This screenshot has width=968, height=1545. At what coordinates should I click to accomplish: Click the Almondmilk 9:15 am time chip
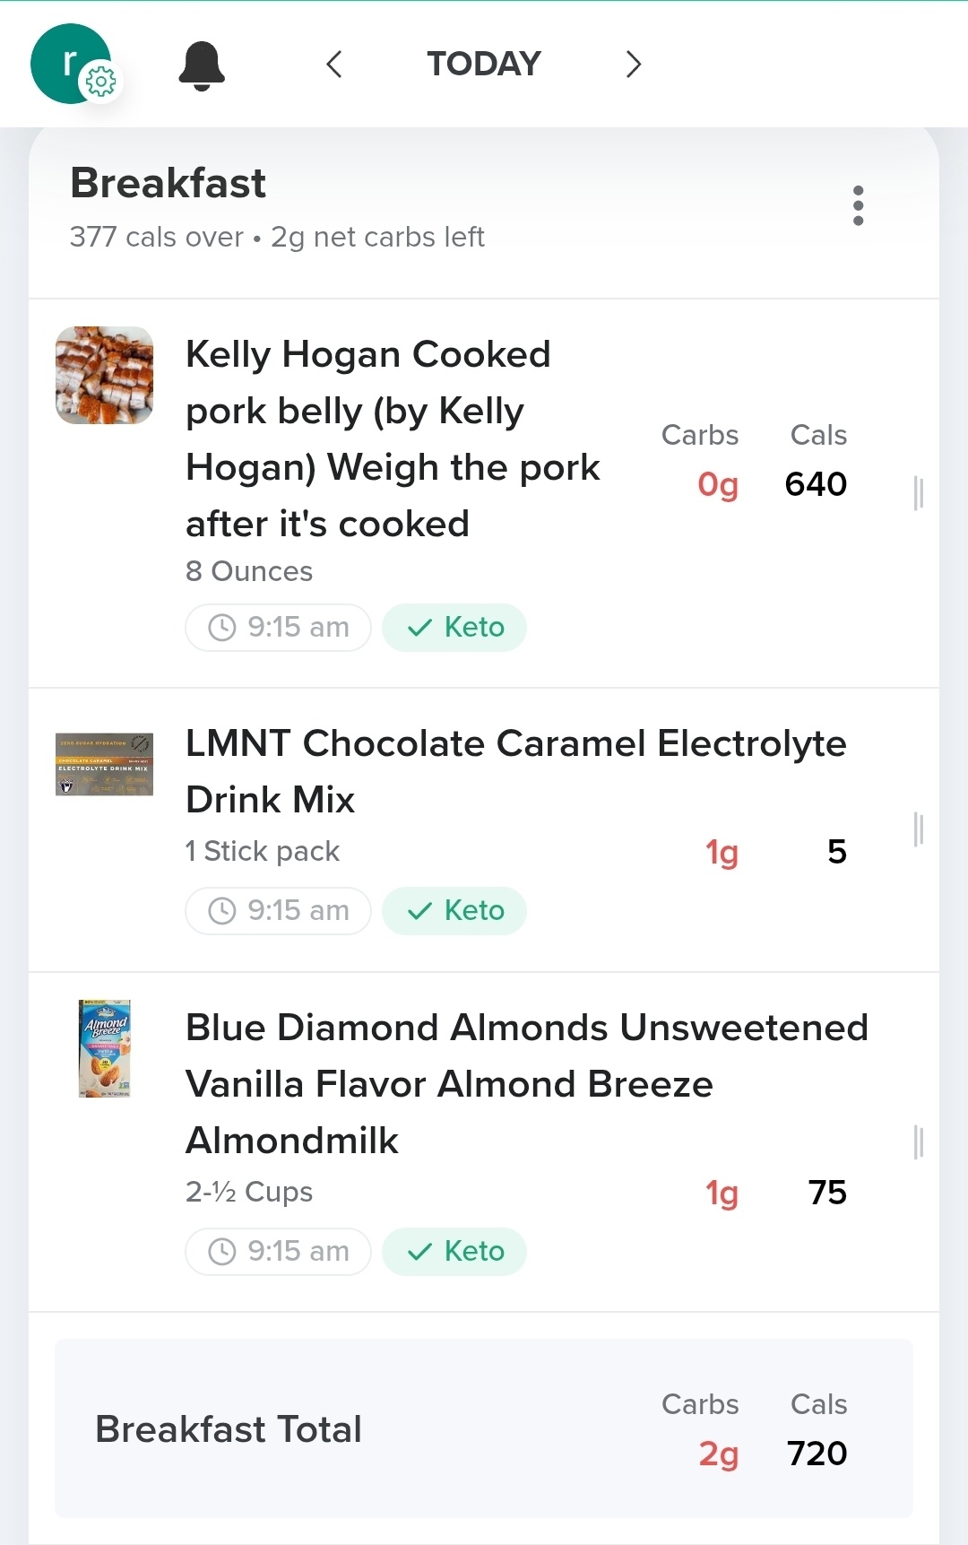(x=279, y=1252)
